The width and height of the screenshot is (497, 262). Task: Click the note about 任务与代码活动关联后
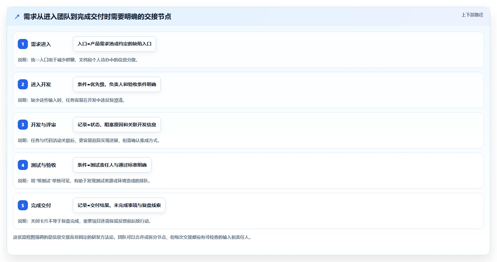pos(89,140)
